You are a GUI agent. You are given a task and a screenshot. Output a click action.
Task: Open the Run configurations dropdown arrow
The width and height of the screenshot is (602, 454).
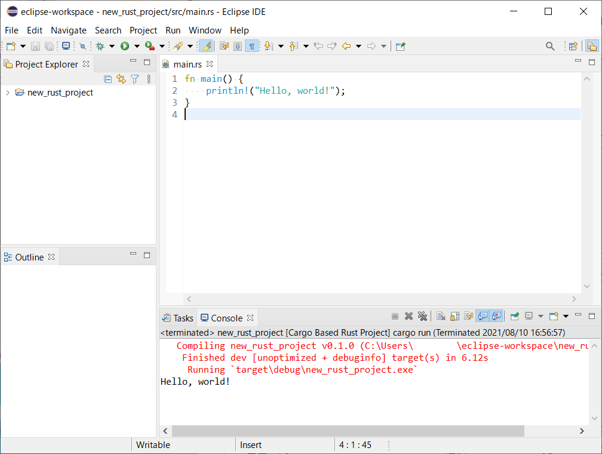pos(137,46)
